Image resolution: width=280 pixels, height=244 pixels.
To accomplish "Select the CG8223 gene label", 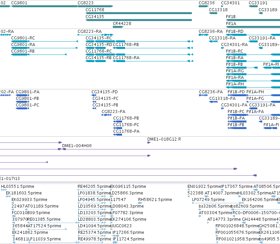I will pyautogui.click(x=85, y=3).
